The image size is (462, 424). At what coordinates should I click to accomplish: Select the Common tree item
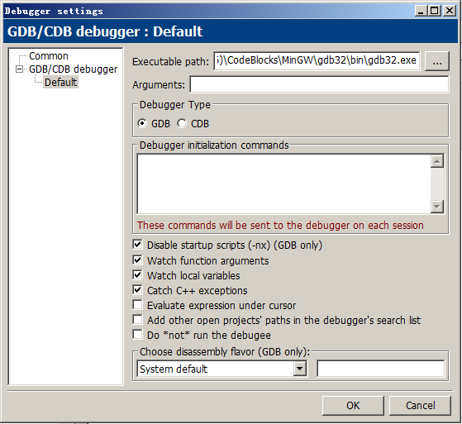[48, 56]
